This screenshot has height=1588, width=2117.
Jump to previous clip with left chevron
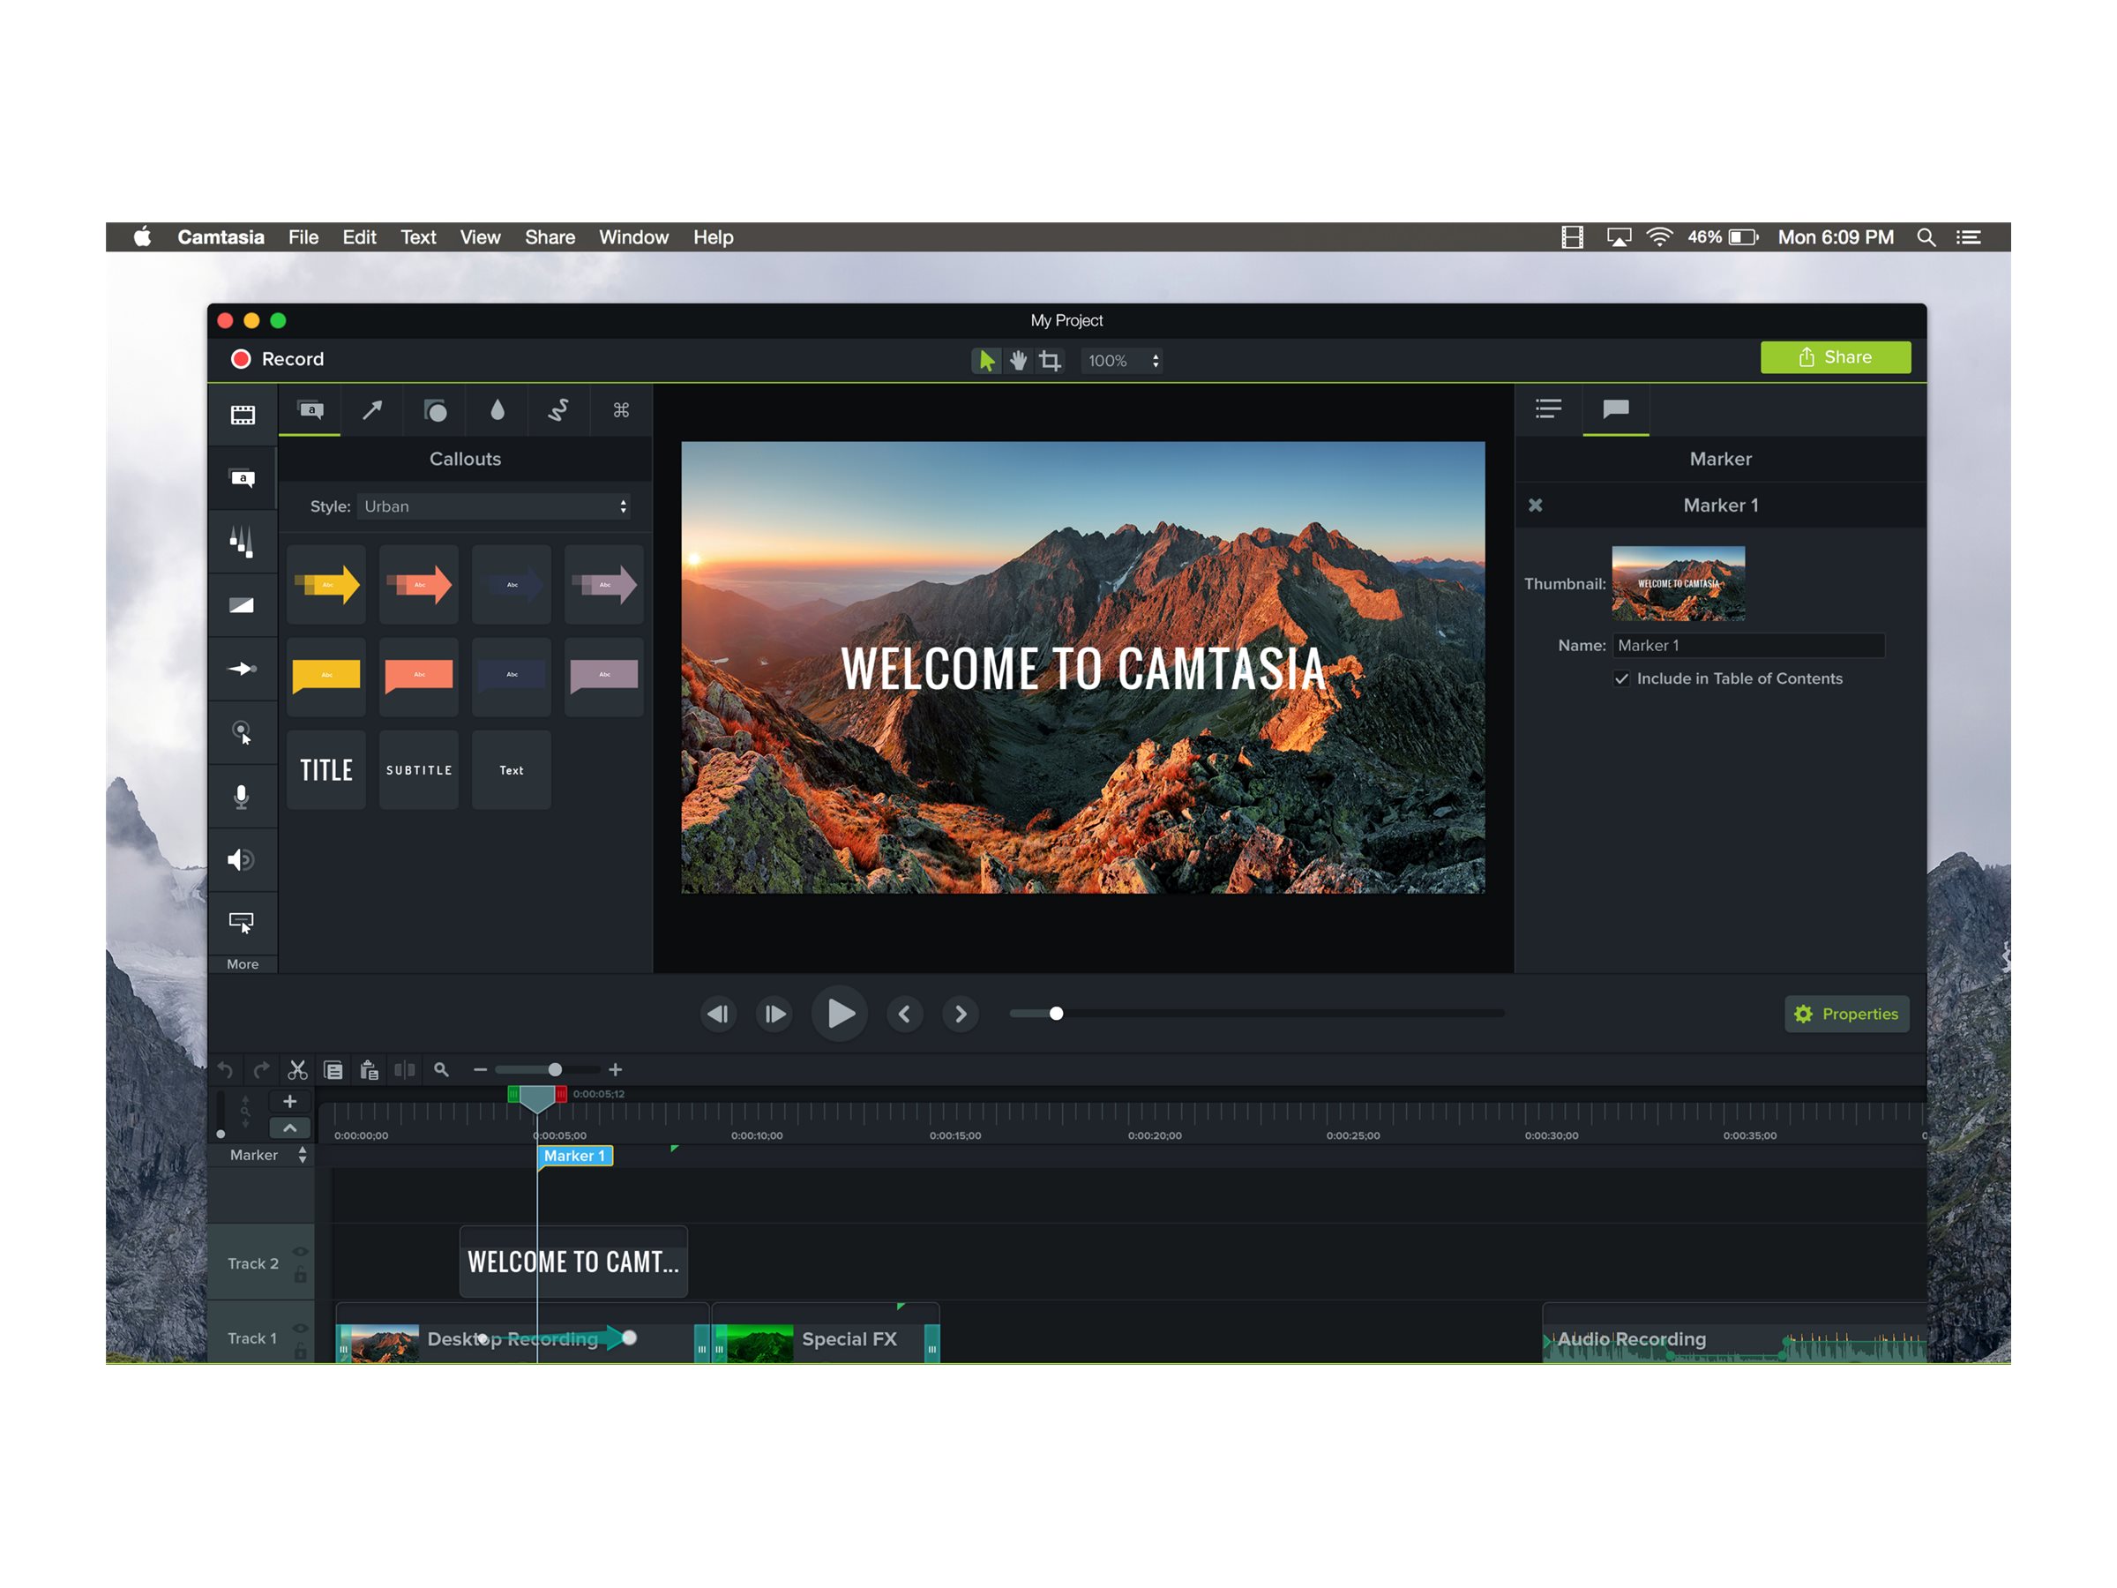coord(904,1014)
